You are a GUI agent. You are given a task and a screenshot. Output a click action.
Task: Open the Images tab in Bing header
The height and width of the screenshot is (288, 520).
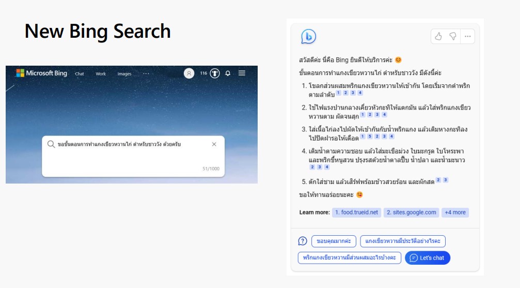pyautogui.click(x=124, y=74)
